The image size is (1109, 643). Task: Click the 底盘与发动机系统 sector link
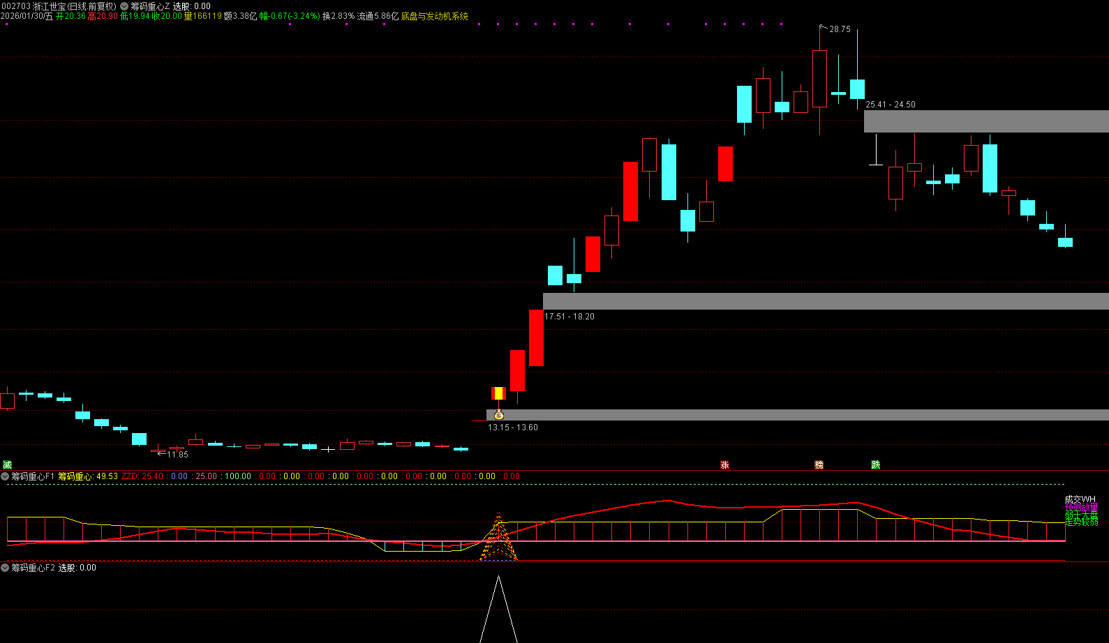click(x=434, y=16)
